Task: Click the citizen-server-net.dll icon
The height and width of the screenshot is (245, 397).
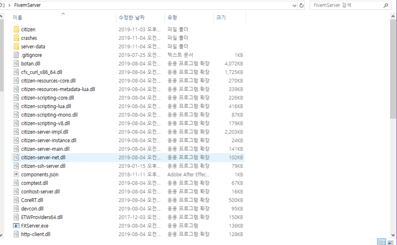Action: coord(16,157)
